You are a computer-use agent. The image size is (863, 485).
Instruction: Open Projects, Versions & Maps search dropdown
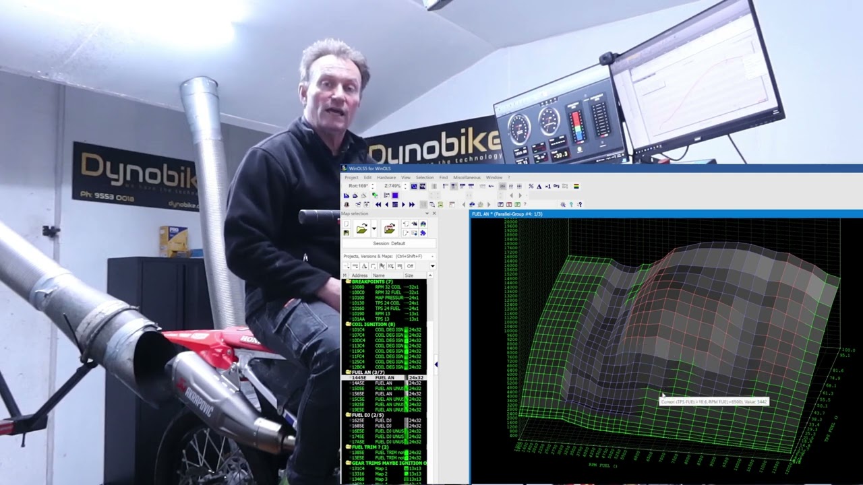(432, 256)
